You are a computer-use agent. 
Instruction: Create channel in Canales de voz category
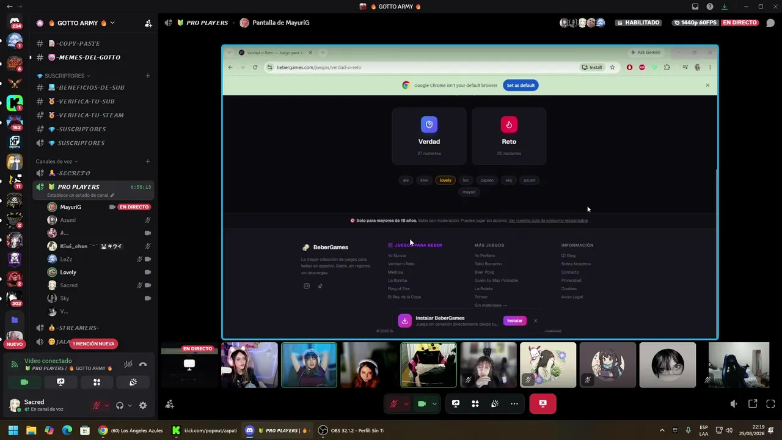pyautogui.click(x=148, y=161)
